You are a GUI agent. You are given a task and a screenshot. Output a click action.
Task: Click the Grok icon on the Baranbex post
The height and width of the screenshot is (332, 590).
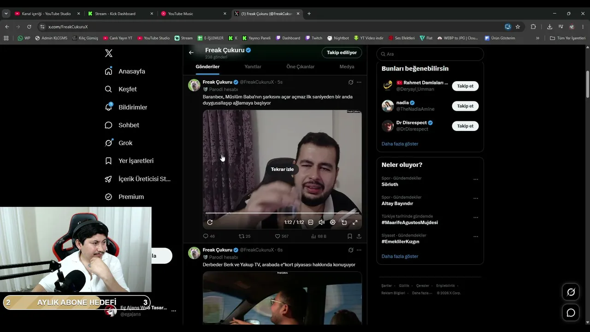pos(351,82)
